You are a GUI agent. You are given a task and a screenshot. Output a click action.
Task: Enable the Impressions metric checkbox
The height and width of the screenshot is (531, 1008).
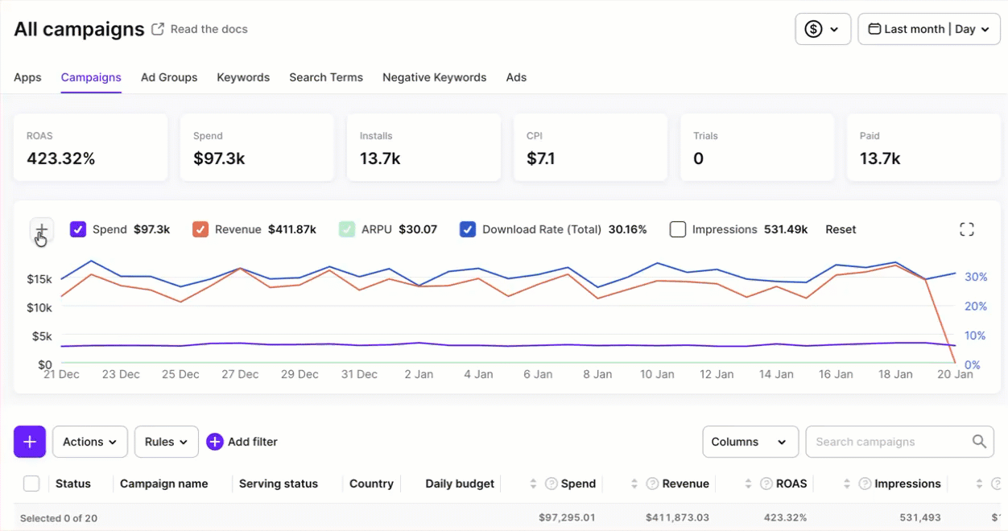[677, 229]
